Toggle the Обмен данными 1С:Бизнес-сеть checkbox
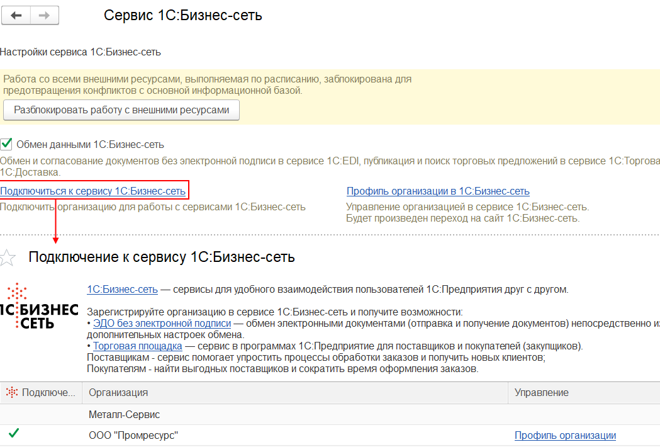 click(x=7, y=144)
